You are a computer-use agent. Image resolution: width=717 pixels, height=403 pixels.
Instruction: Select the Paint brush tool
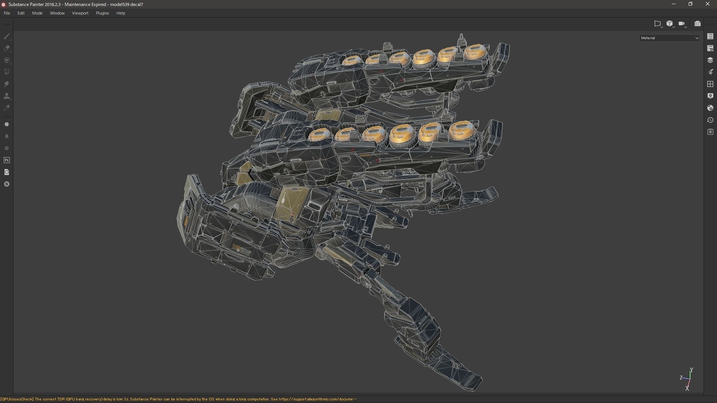pyautogui.click(x=7, y=36)
